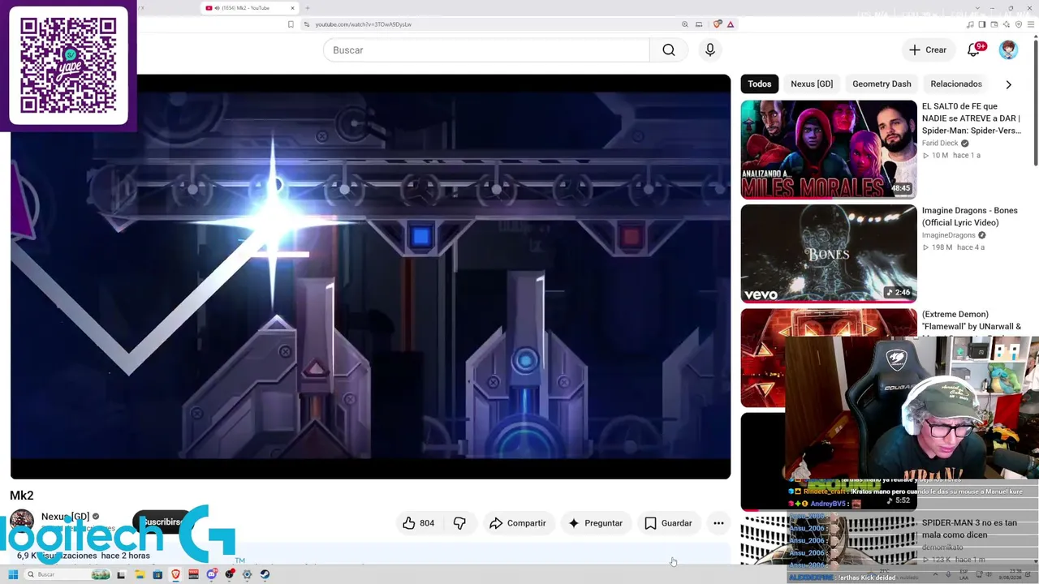This screenshot has width=1039, height=584.
Task: Open the Imagine Dragons Bones thumbnail
Action: tap(829, 254)
